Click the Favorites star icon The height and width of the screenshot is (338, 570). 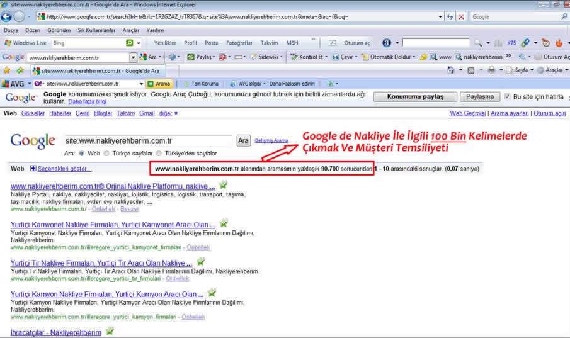(x=7, y=70)
